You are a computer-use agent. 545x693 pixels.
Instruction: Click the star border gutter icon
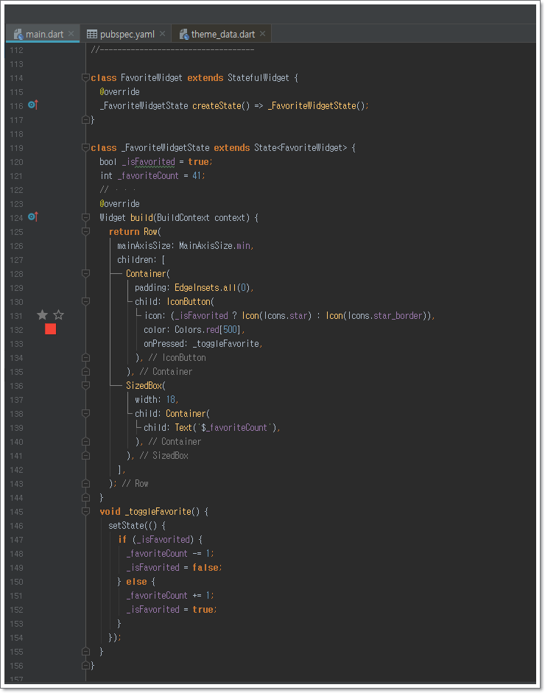[x=58, y=314]
